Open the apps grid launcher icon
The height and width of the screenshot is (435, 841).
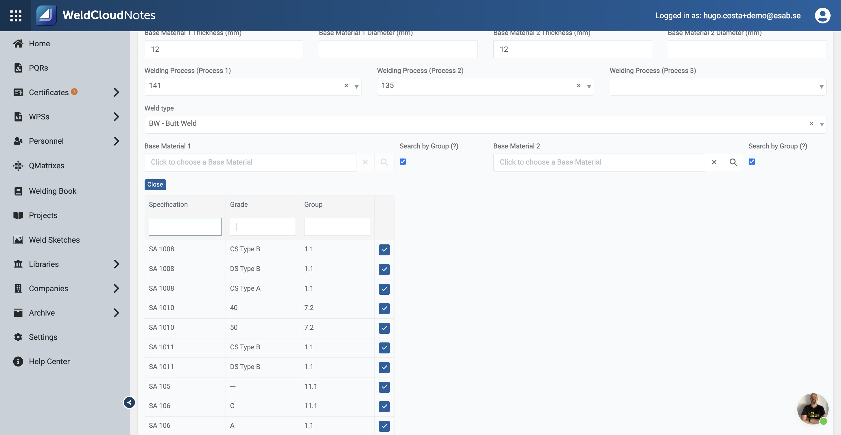pyautogui.click(x=16, y=15)
